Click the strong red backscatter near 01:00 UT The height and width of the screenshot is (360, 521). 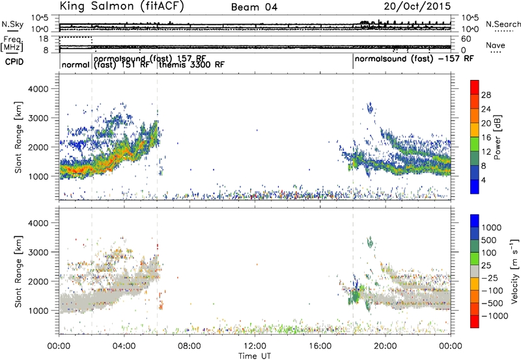(x=77, y=170)
